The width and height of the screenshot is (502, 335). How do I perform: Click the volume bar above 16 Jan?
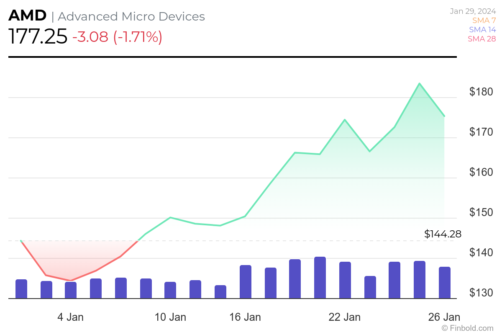(x=246, y=282)
